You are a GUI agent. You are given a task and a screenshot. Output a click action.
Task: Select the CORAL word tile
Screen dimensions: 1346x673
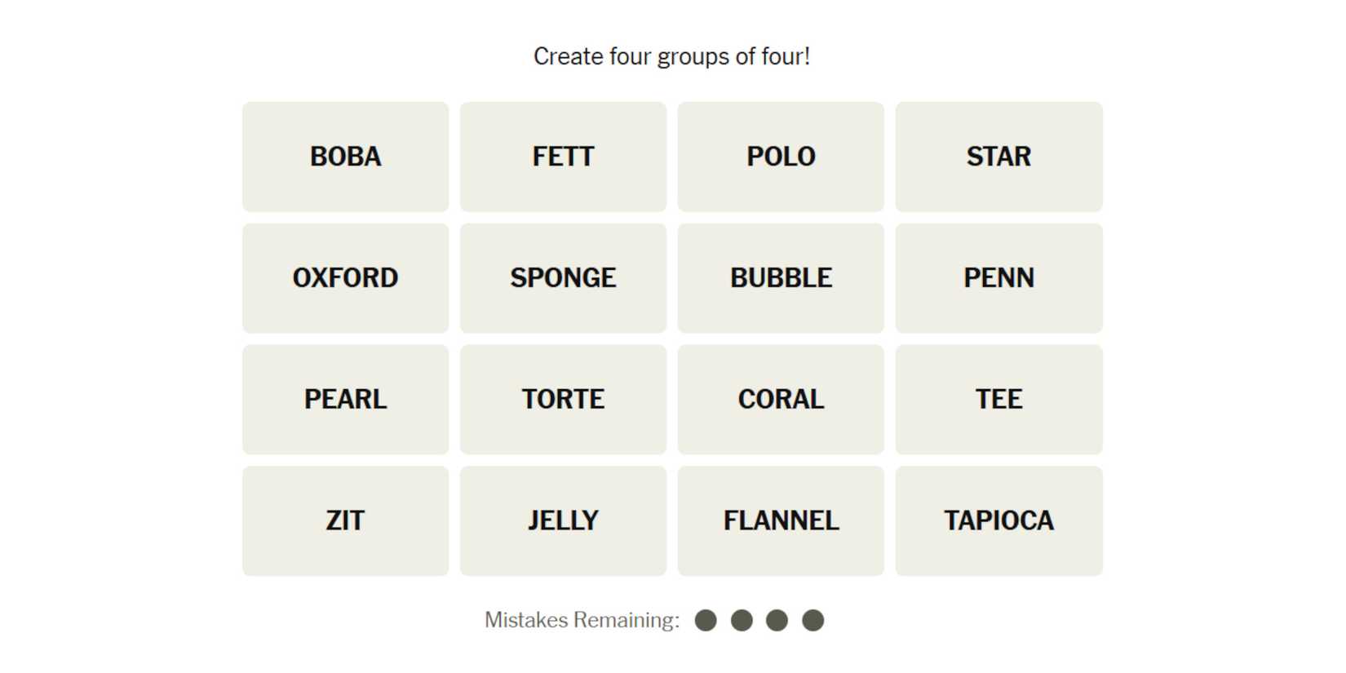click(x=781, y=400)
